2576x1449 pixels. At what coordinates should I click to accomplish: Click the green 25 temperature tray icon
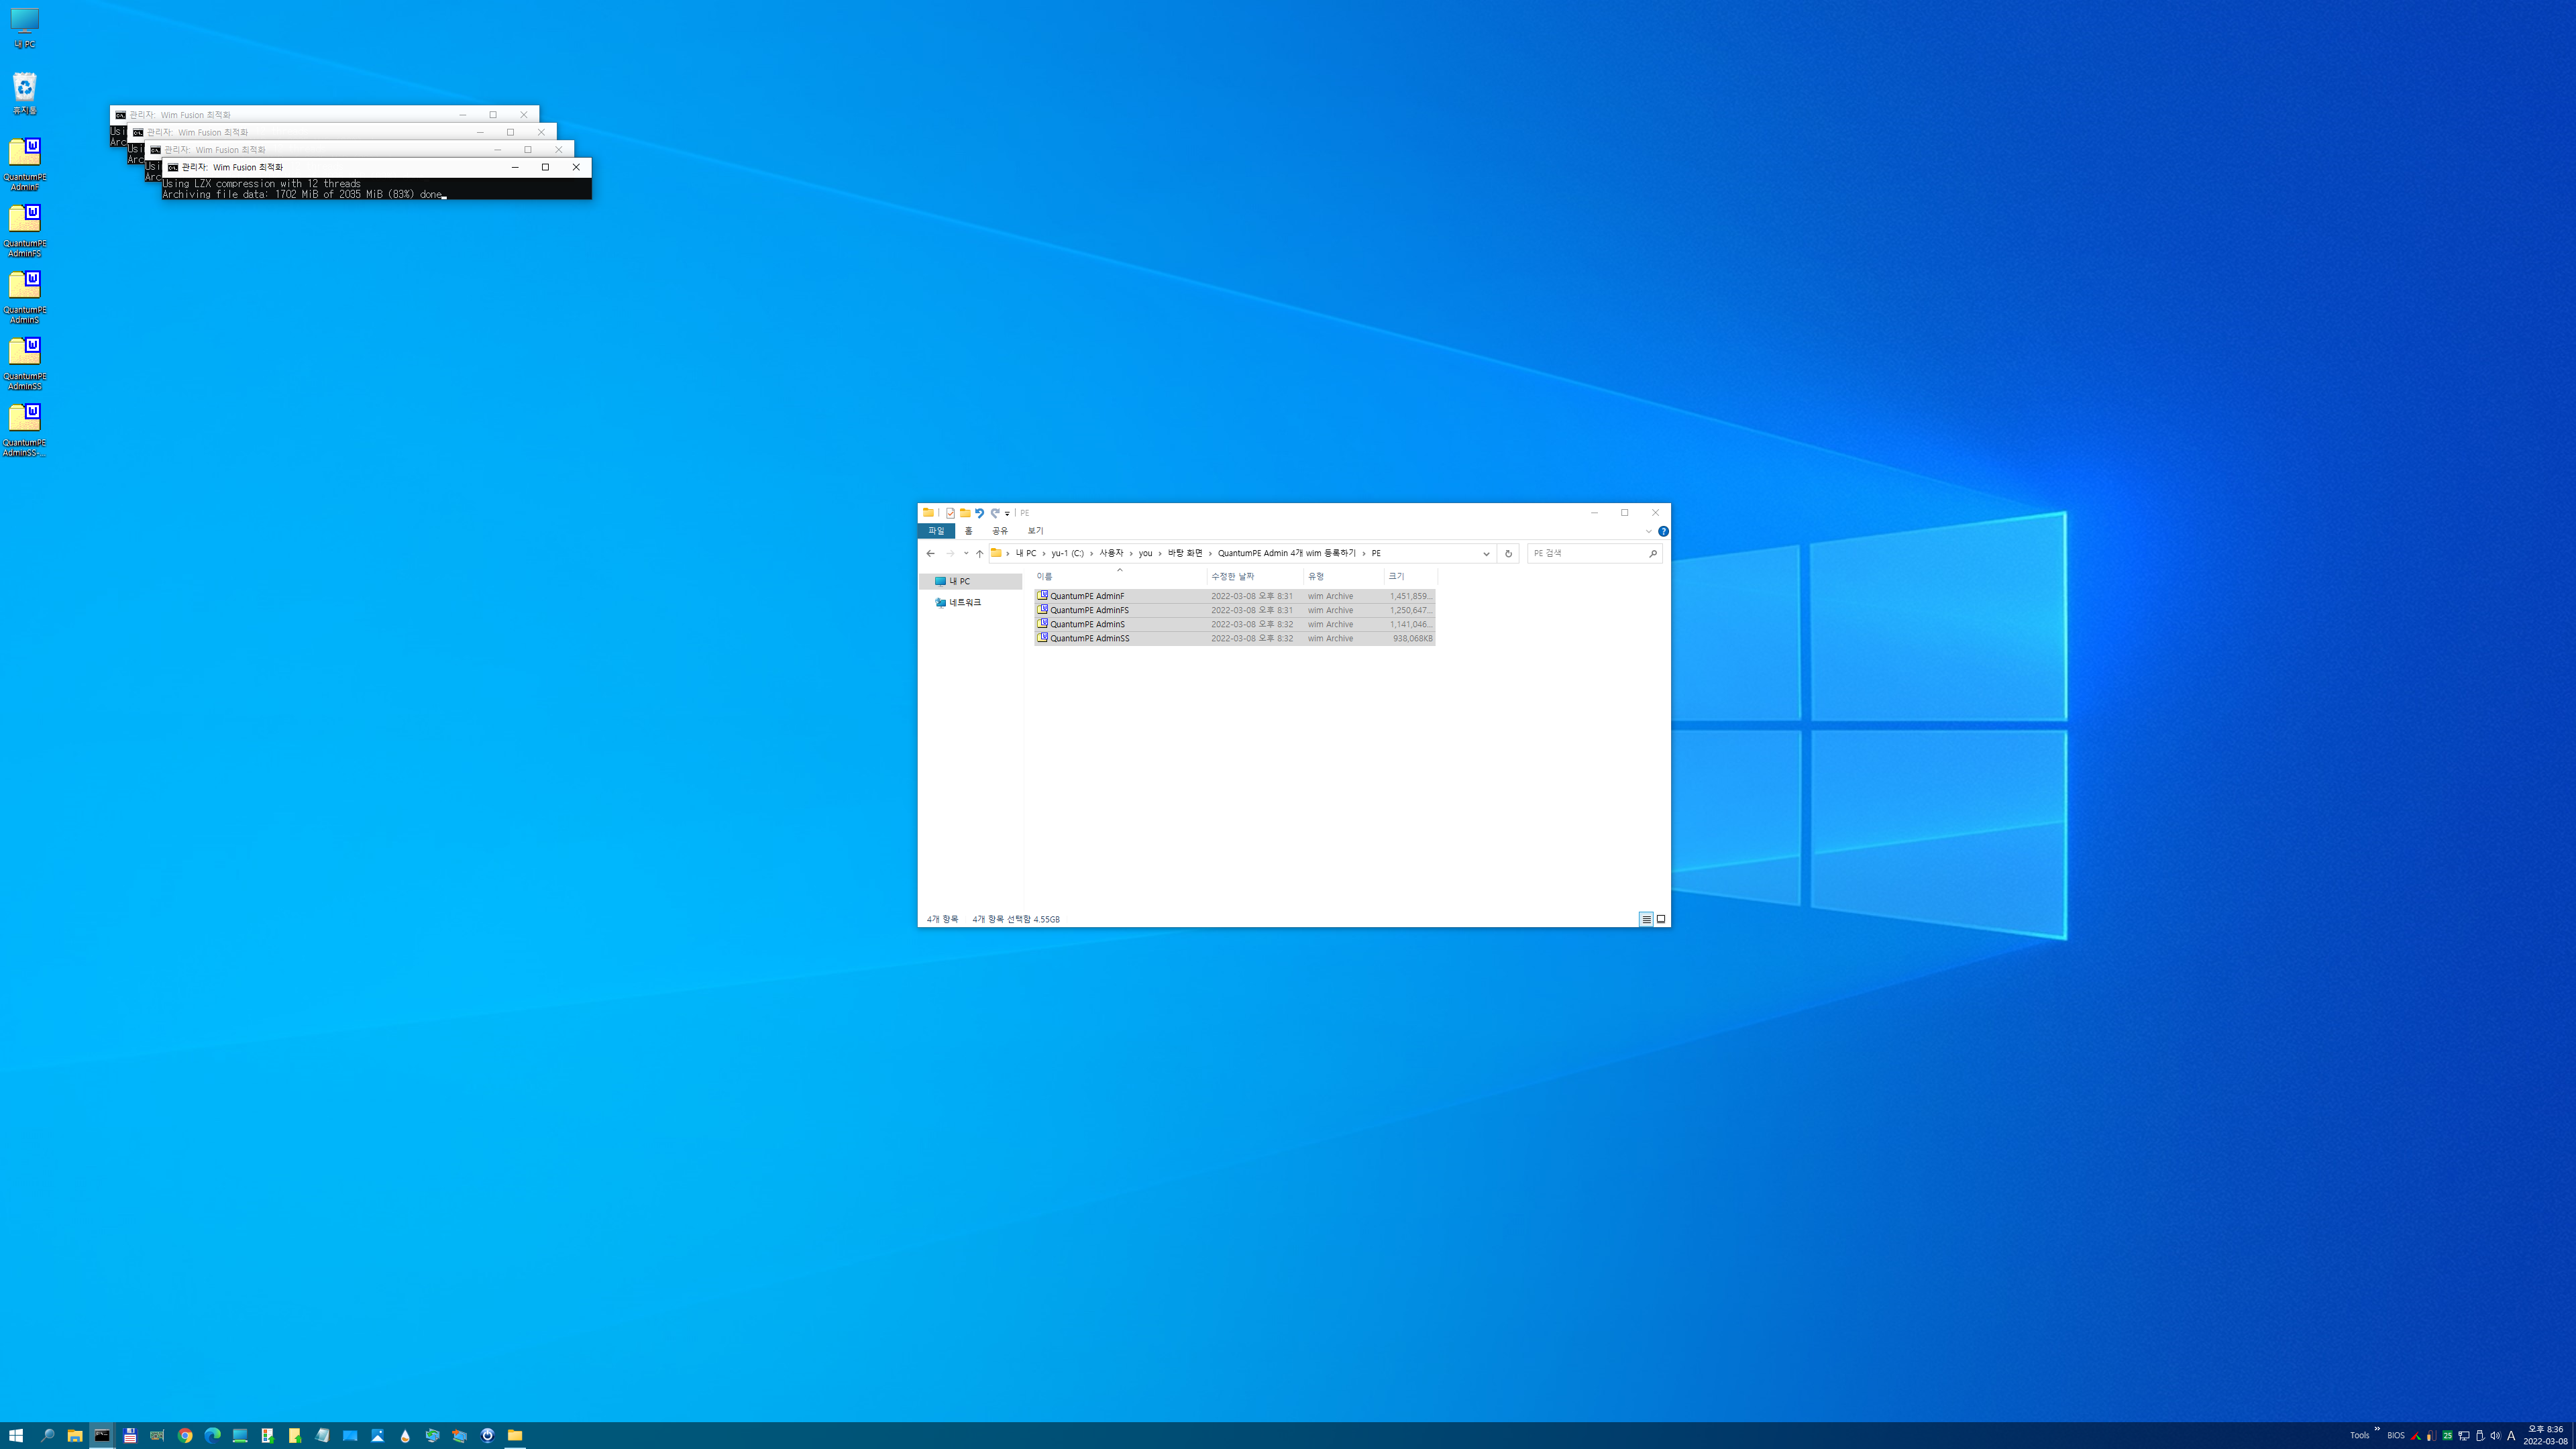2447,1436
